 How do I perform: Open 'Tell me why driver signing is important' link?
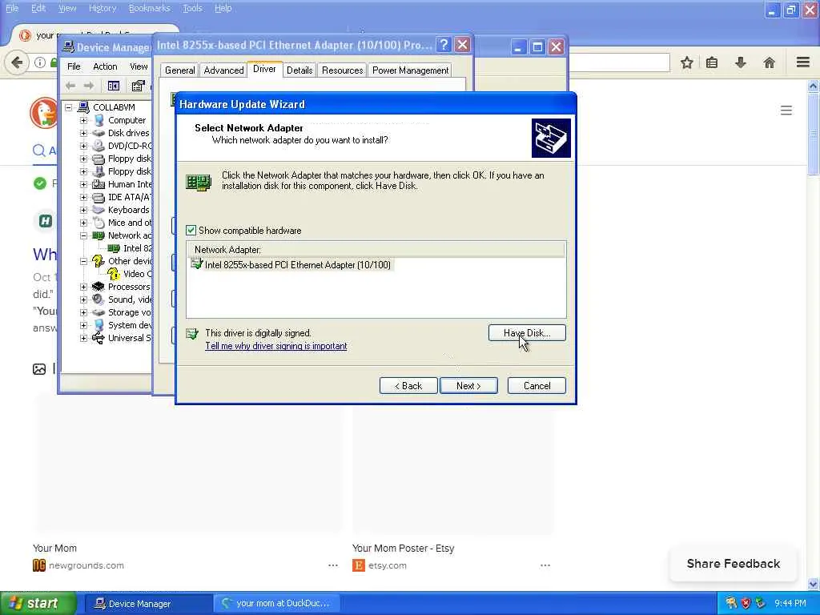point(276,346)
